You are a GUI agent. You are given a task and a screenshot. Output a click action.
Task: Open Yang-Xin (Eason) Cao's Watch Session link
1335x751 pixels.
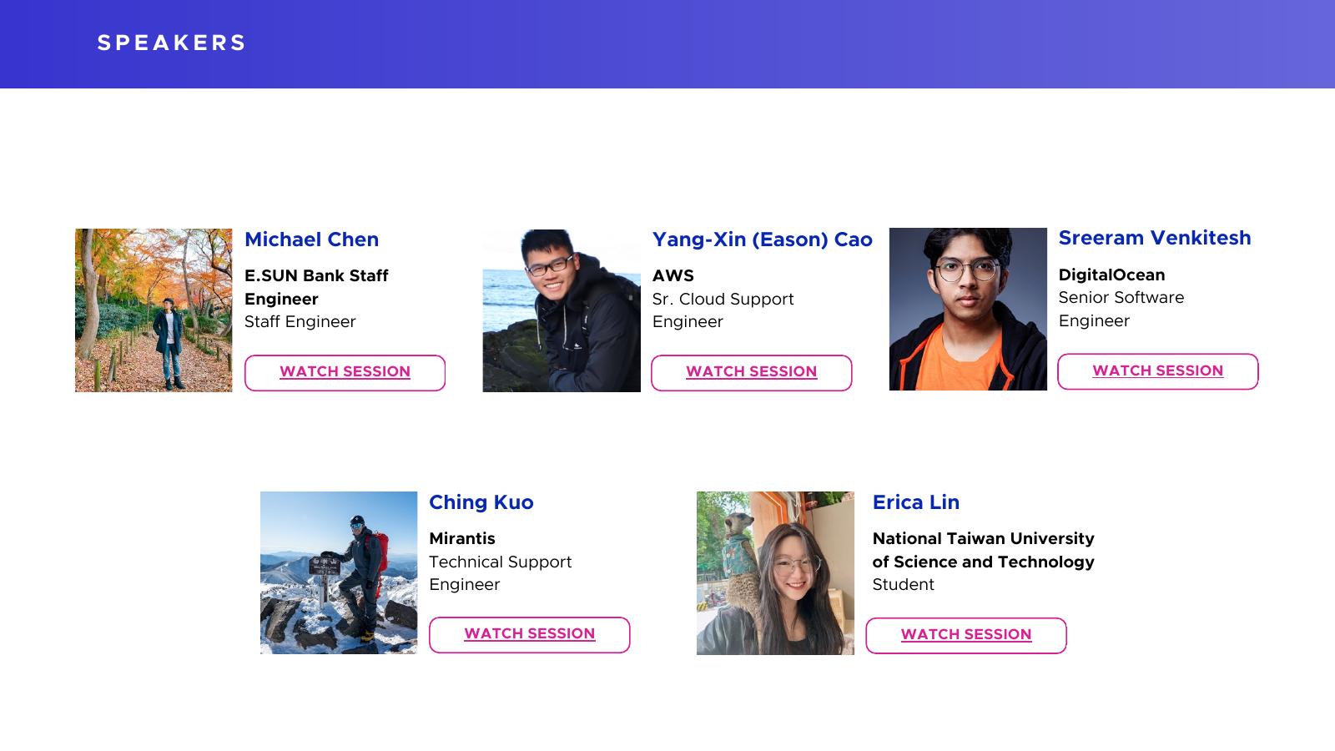coord(751,372)
